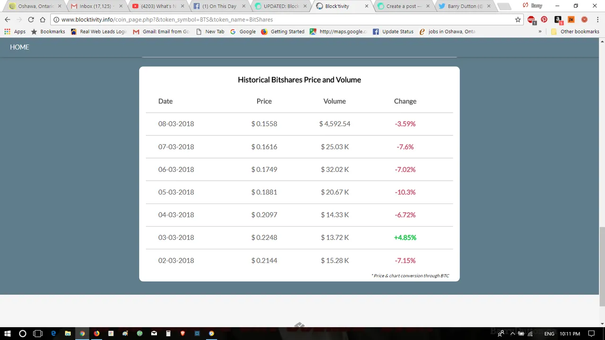
Task: Open the Action Center notifications icon
Action: [x=591, y=333]
